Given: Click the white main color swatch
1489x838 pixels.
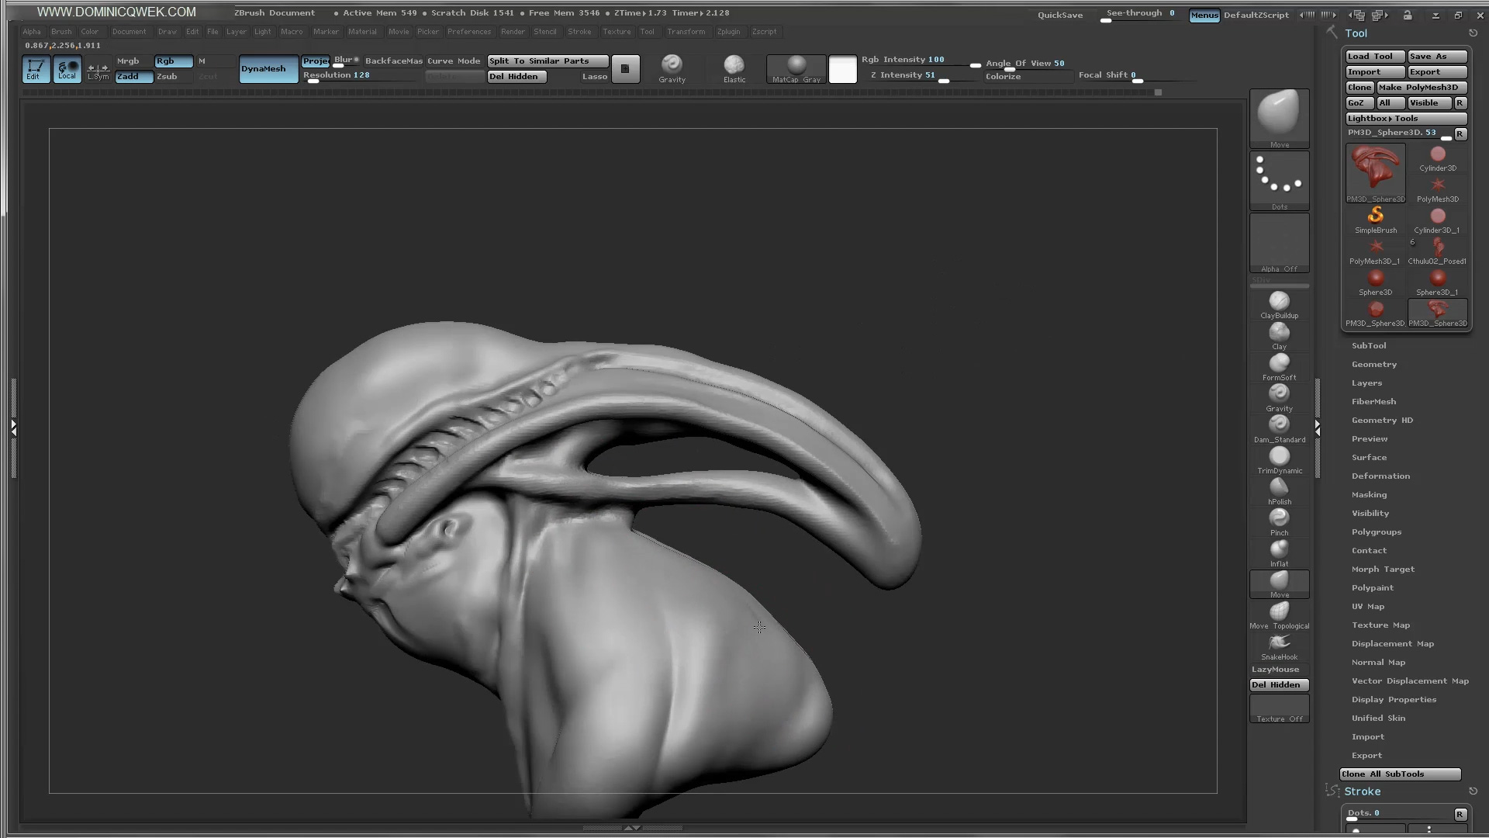Looking at the screenshot, I should pos(842,69).
